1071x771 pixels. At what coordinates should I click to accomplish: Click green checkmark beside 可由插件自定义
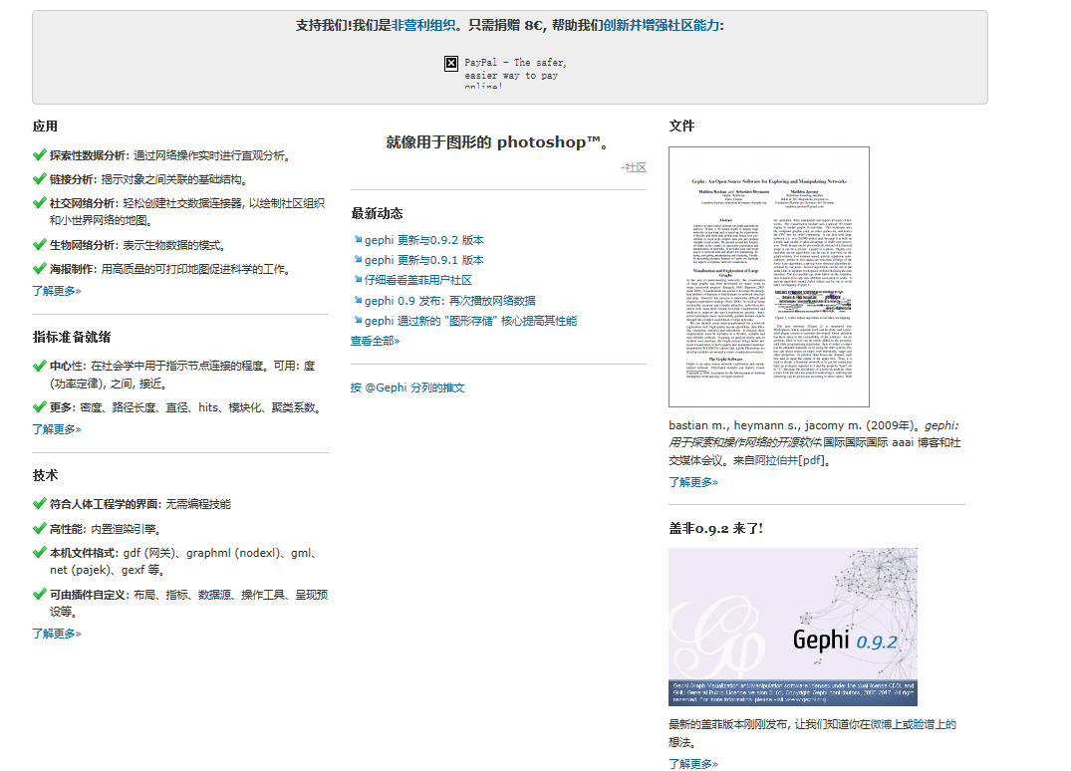pos(39,594)
